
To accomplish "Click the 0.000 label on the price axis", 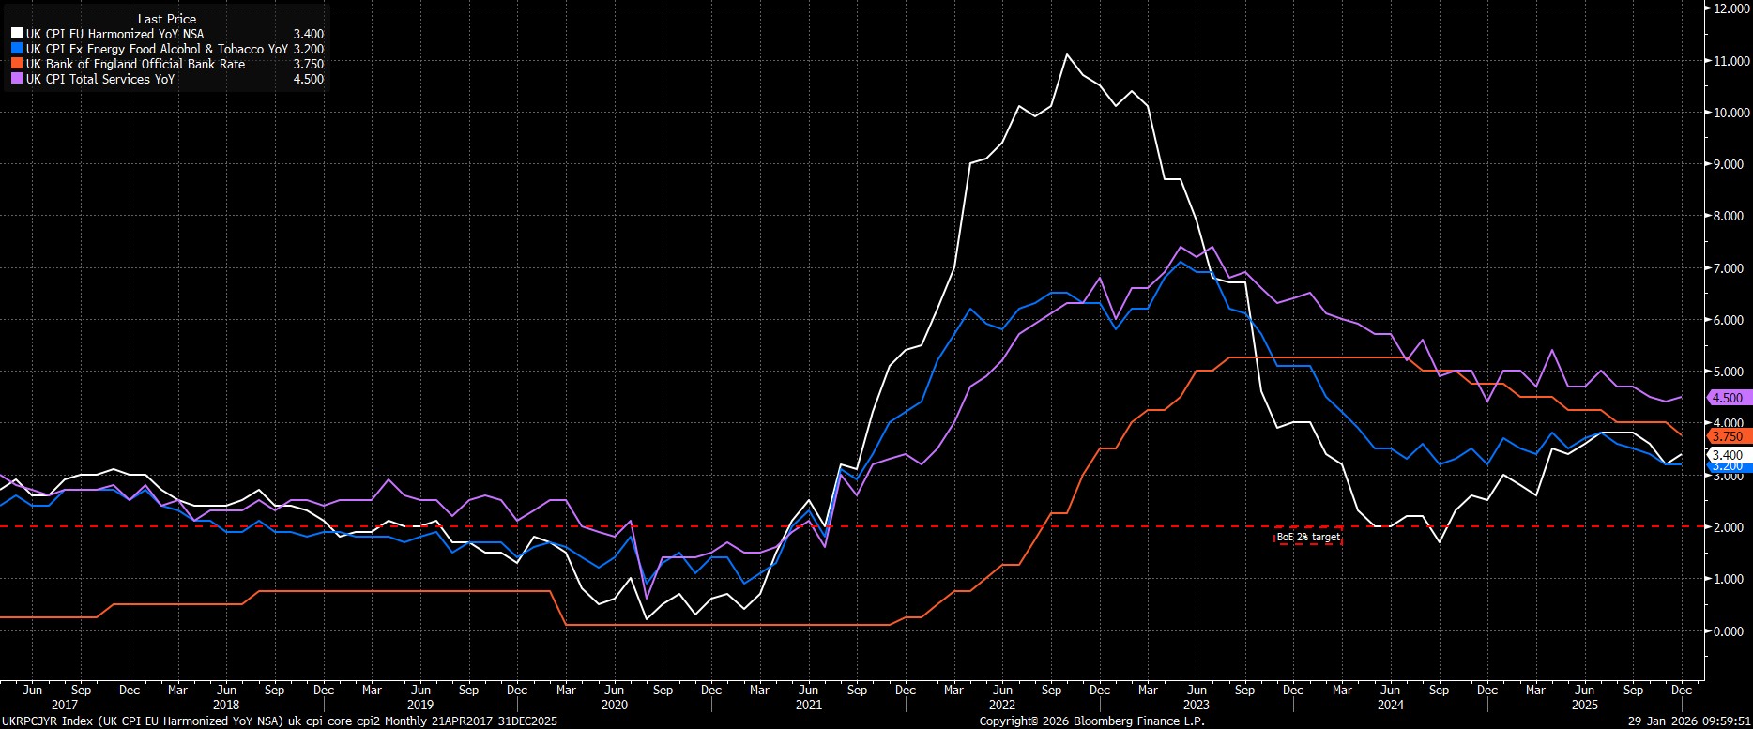I will 1728,630.
